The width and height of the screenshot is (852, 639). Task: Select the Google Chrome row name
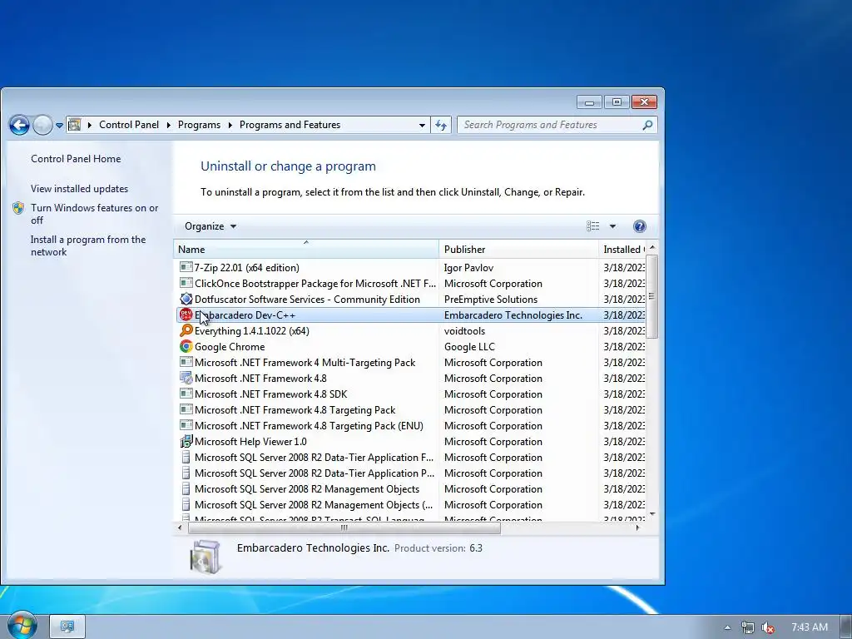click(230, 347)
